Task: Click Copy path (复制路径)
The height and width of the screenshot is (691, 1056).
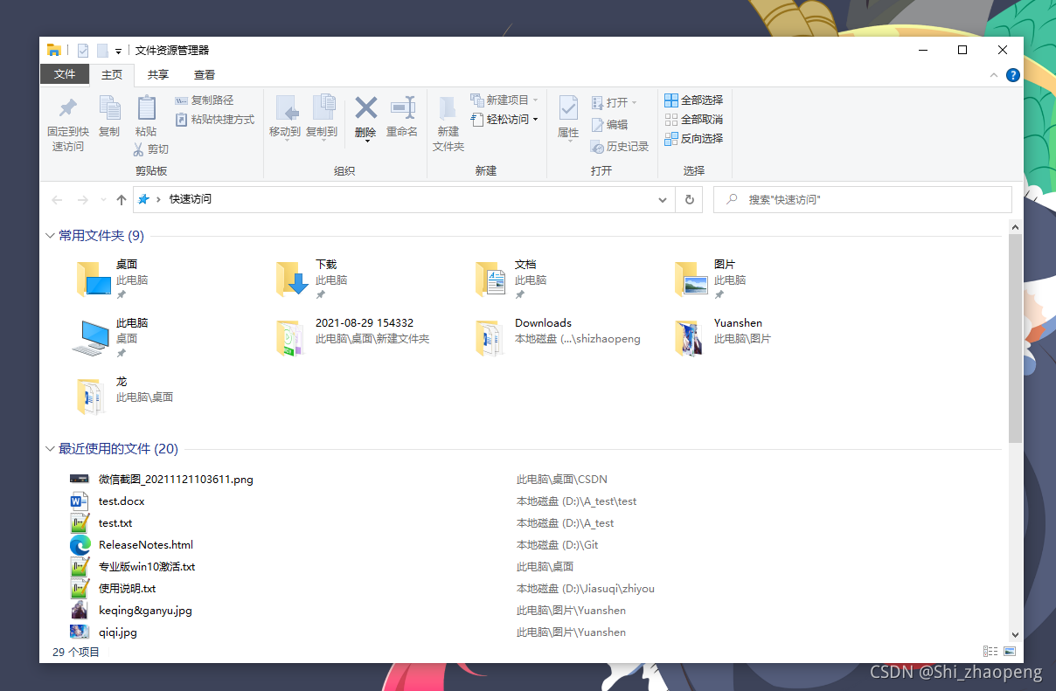Action: pyautogui.click(x=205, y=100)
